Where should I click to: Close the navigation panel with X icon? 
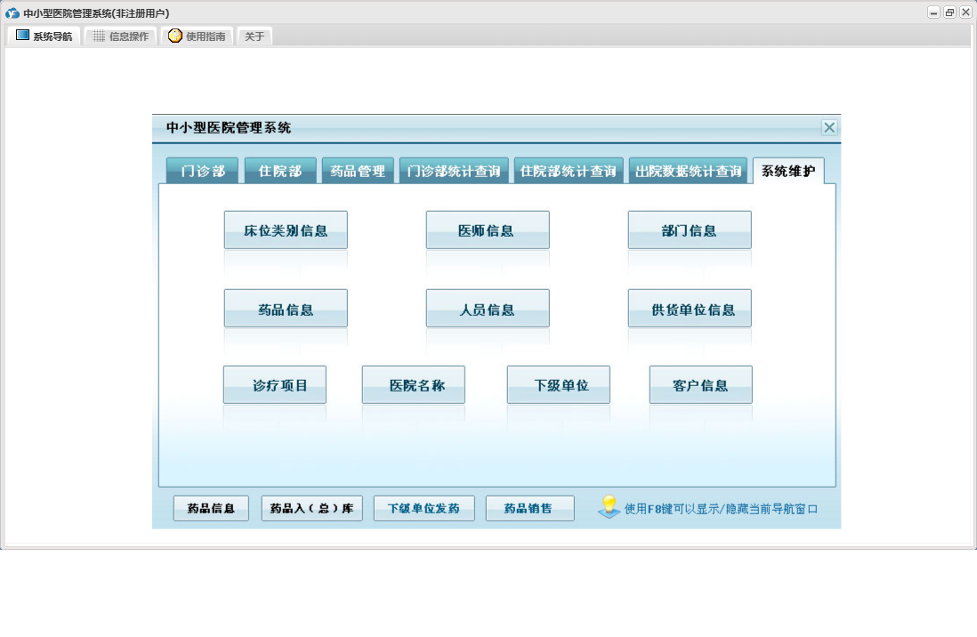(x=829, y=127)
